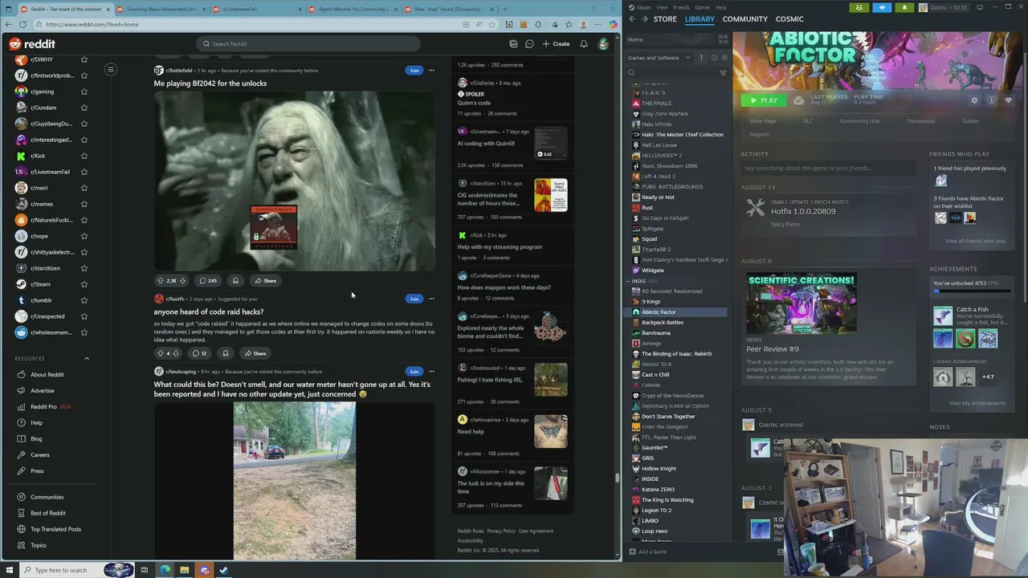Open 245 comments on Battlefield post

208,281
